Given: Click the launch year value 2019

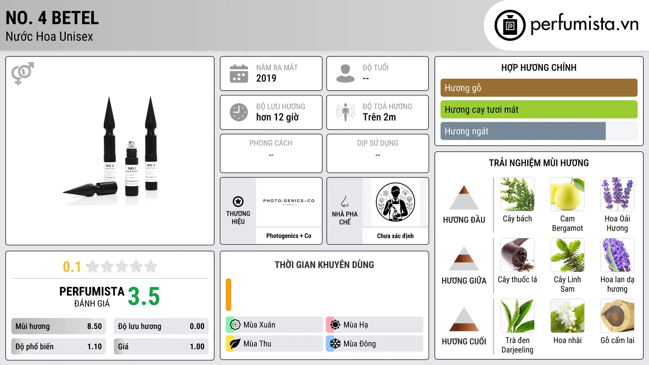Looking at the screenshot, I should coord(266,78).
